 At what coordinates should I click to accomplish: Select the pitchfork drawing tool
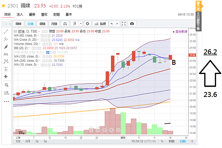click(x=6, y=39)
